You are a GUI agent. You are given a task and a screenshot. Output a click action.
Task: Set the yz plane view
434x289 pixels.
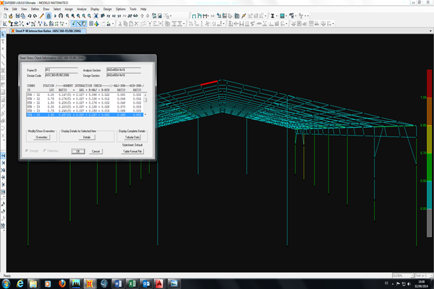click(119, 16)
